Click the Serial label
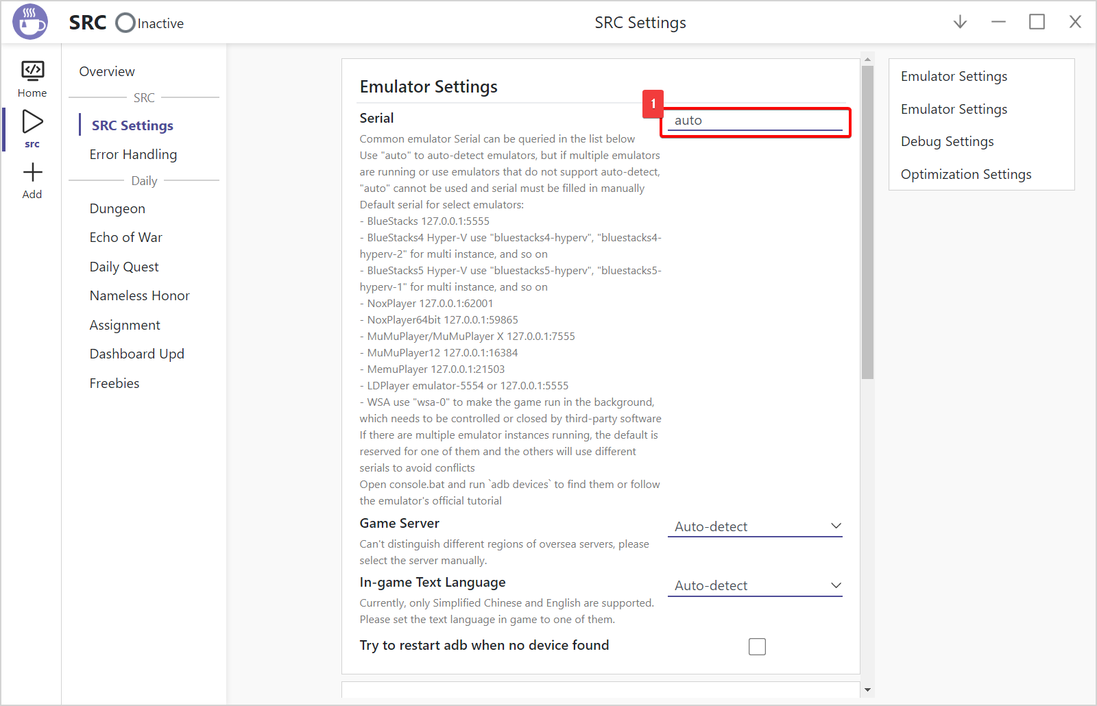Screen dimensions: 1097x706 376,118
